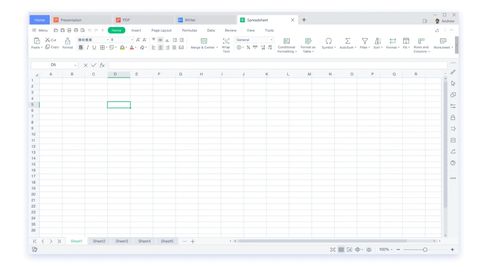Image resolution: width=487 pixels, height=270 pixels.
Task: Toggle center horizontal alignment
Action: [x=160, y=47]
